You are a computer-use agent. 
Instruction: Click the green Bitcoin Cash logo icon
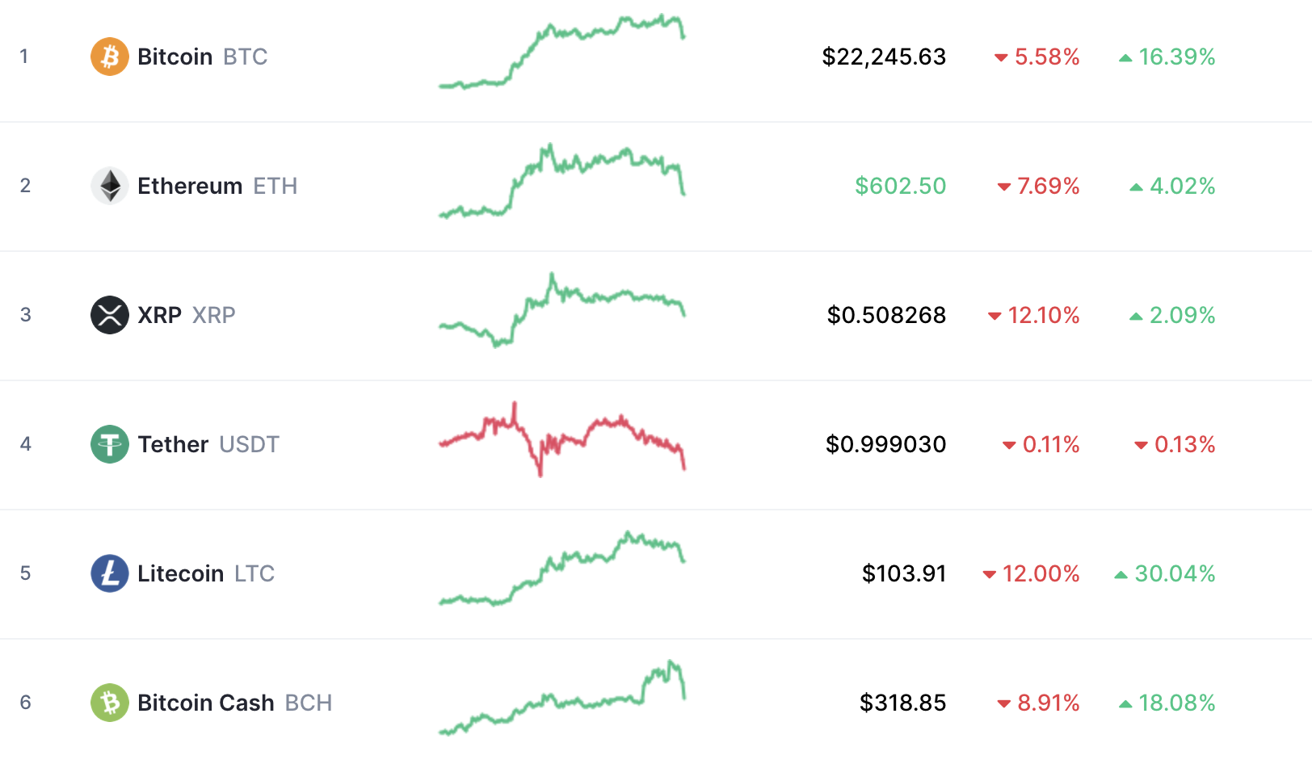click(110, 703)
